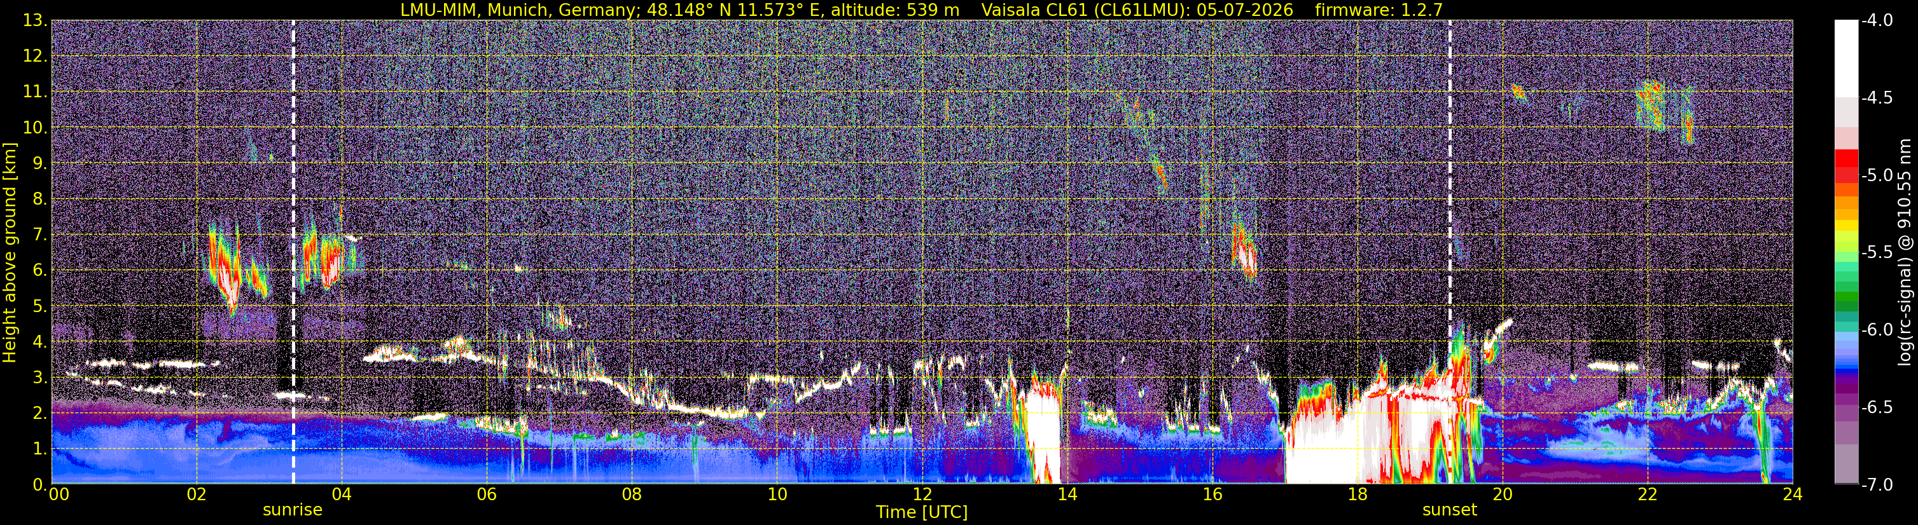1918x525 pixels.
Task: Click the sunset dashed vertical line
Action: tap(1450, 252)
